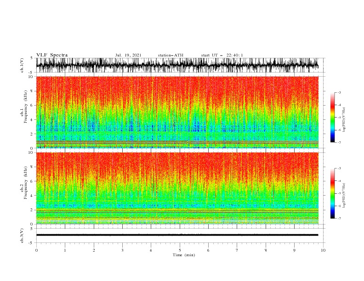The image size is (364, 281).
Task: Click the 'ch.1(V)' waveform axis label
Action: click(x=22, y=65)
